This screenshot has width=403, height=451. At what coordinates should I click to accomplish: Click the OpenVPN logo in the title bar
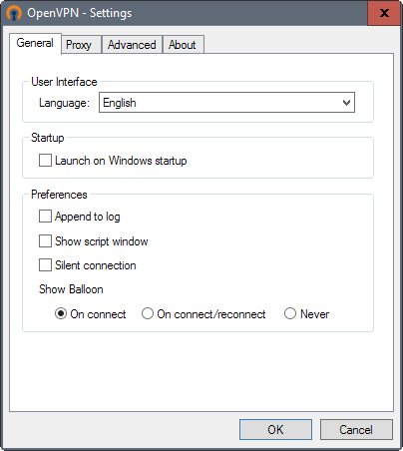(x=14, y=13)
